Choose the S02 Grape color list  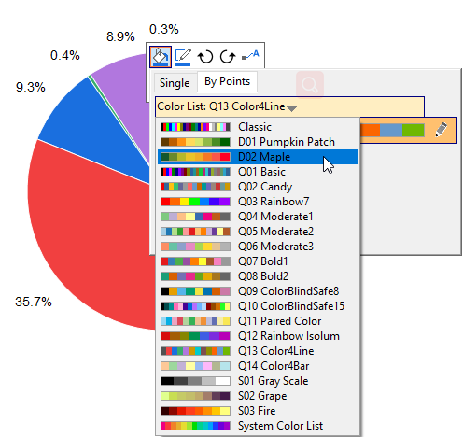point(258,396)
